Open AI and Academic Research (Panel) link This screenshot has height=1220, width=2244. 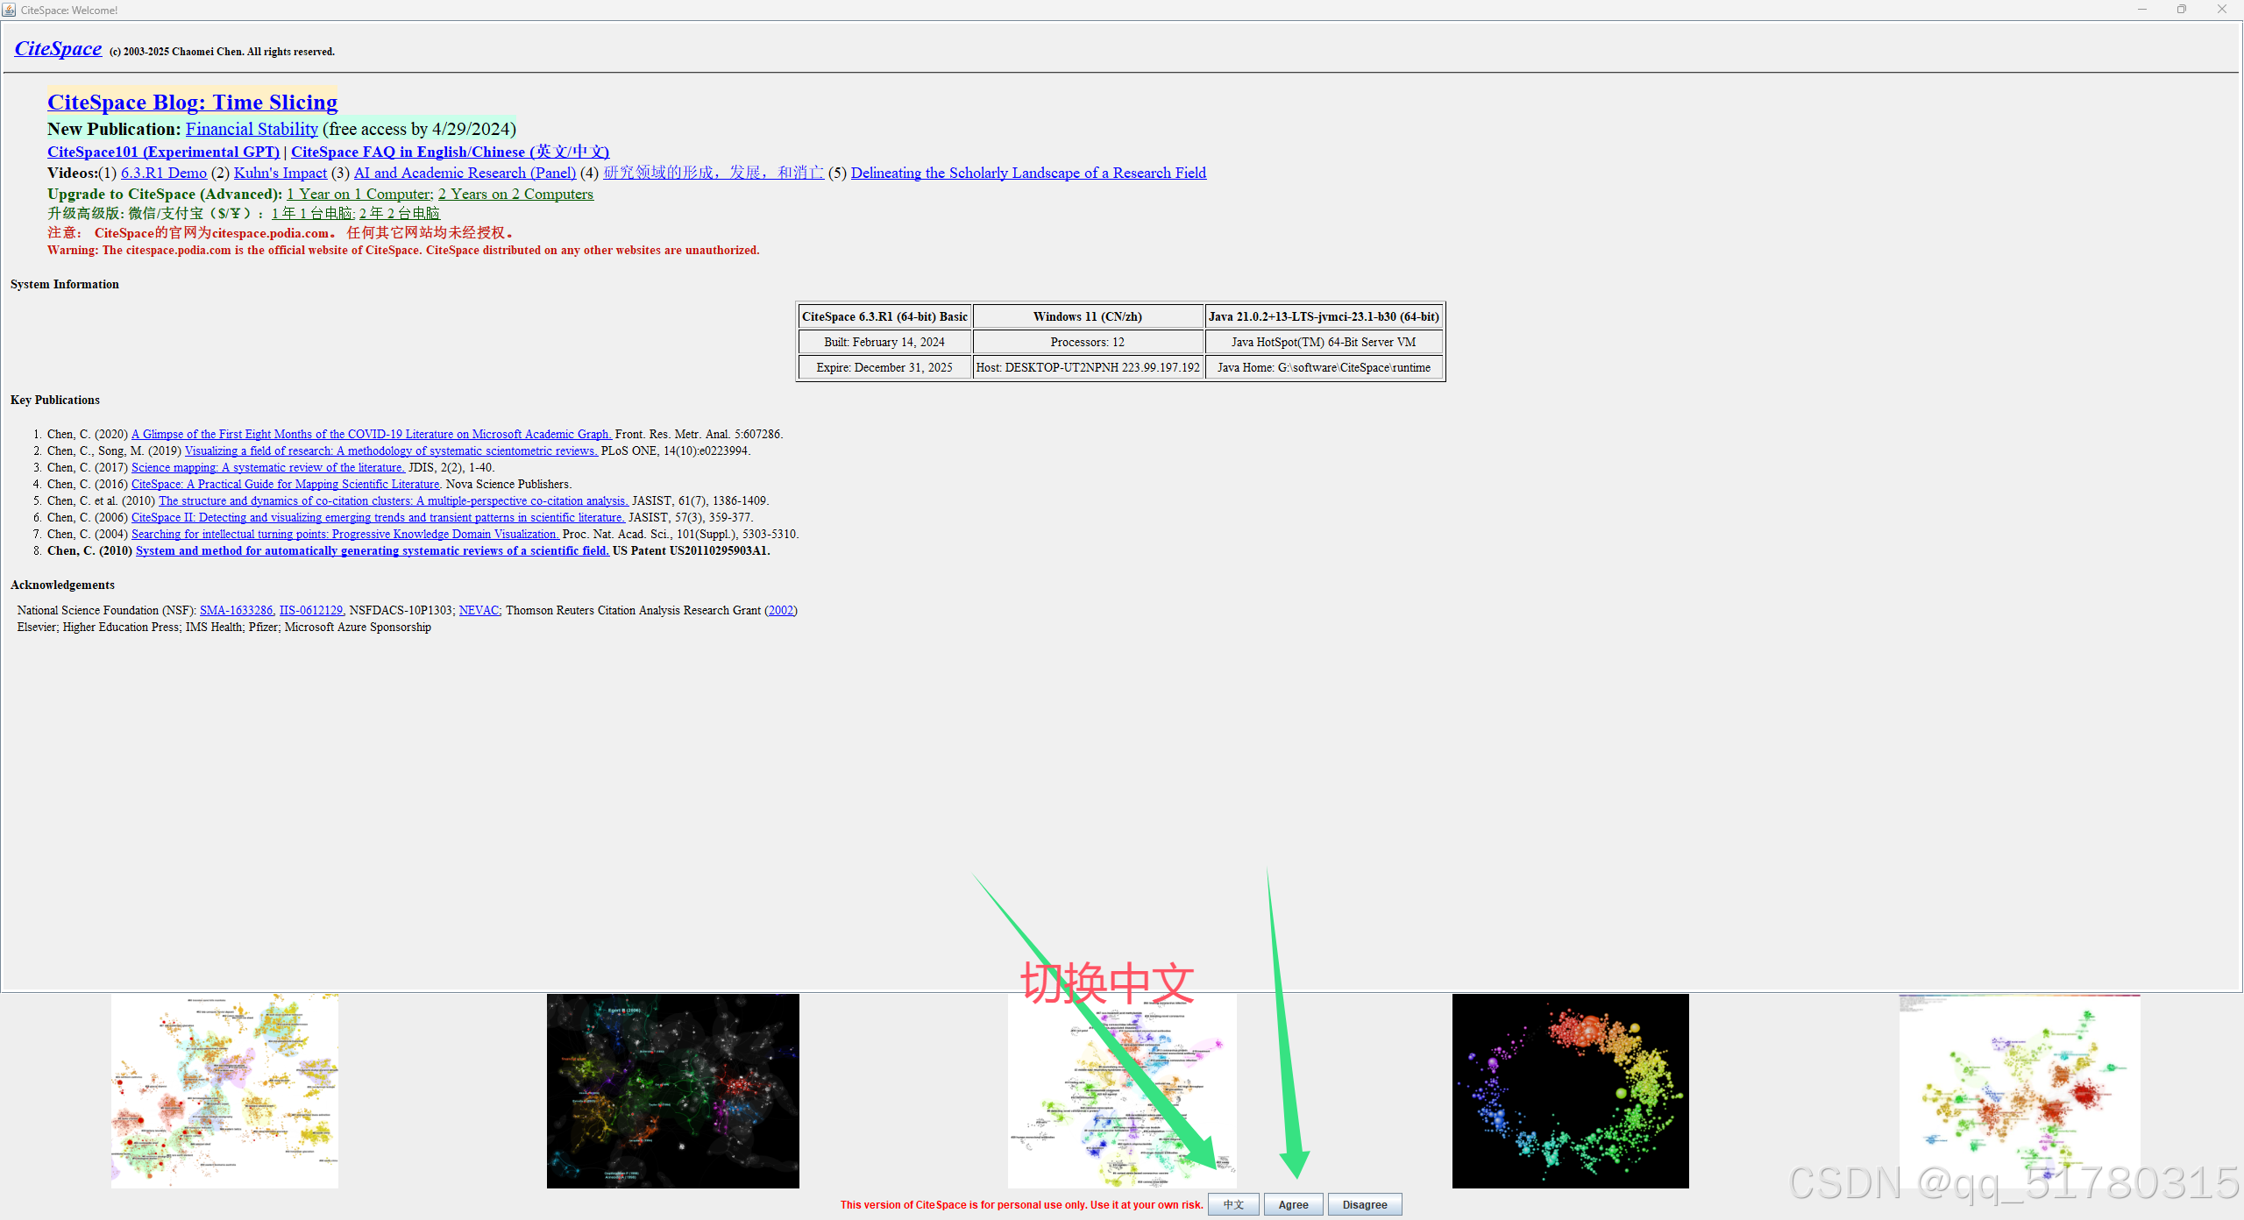pos(465,173)
